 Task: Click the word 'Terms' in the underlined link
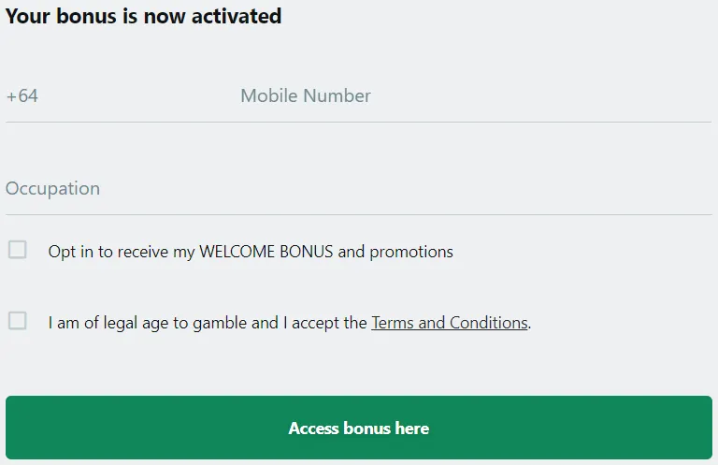click(393, 323)
